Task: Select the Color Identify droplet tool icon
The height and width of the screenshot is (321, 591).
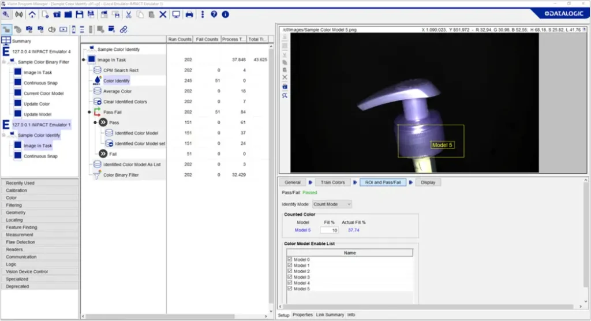Action: (97, 81)
